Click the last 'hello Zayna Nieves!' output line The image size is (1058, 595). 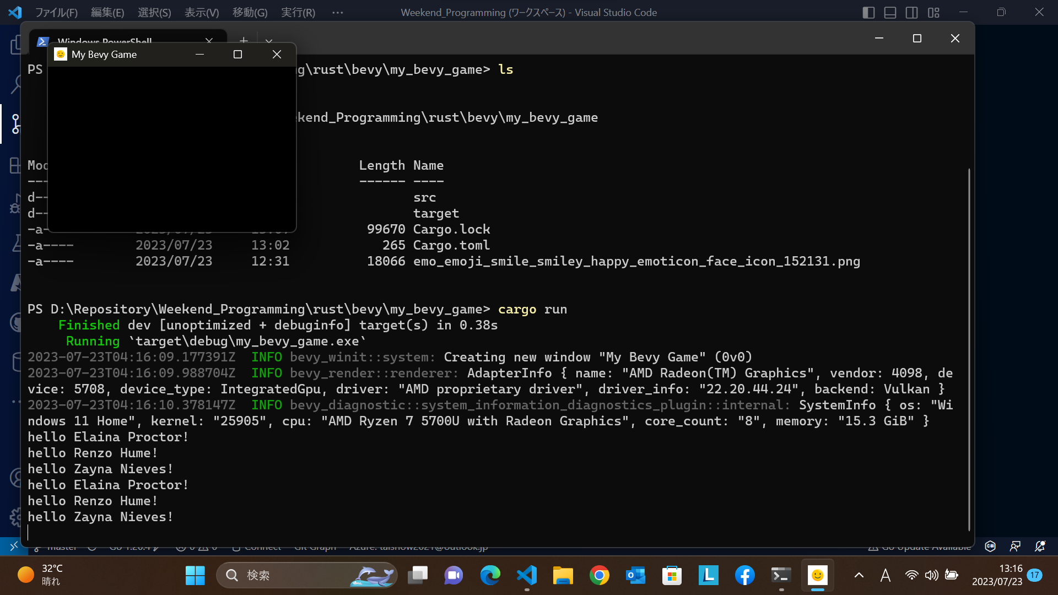coord(100,517)
